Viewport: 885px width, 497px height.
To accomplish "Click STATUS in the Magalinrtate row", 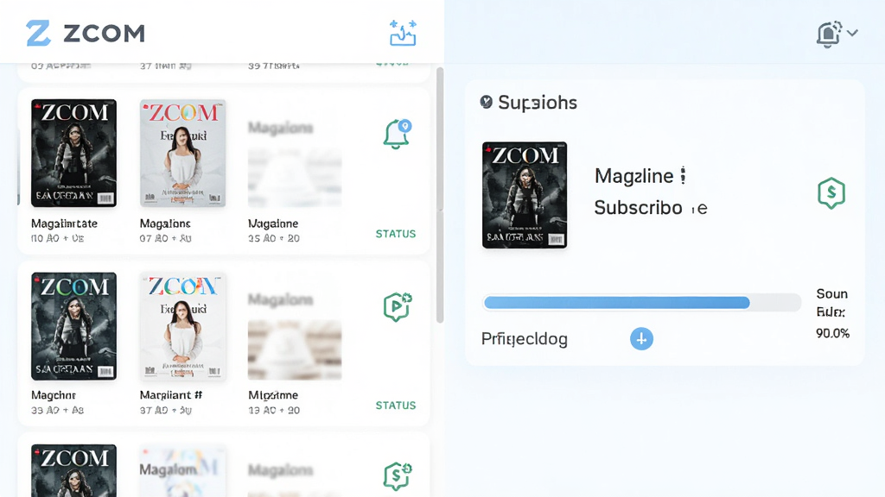I will [396, 234].
